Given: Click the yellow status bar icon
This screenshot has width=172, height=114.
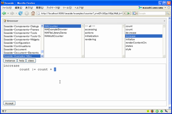Looking at the screenshot, I should [x=148, y=111].
